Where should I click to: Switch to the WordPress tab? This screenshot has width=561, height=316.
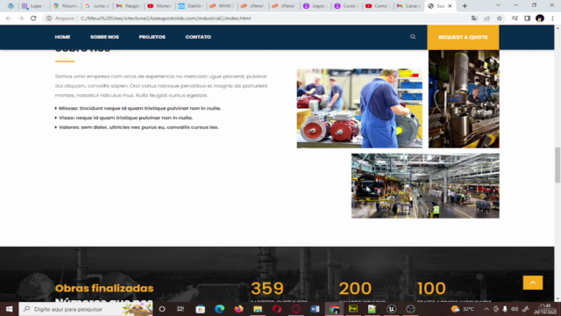[11, 6]
